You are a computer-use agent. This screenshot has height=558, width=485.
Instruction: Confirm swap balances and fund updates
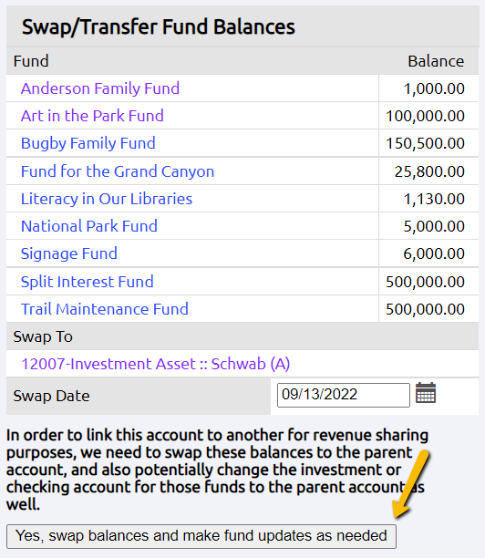coord(201,536)
